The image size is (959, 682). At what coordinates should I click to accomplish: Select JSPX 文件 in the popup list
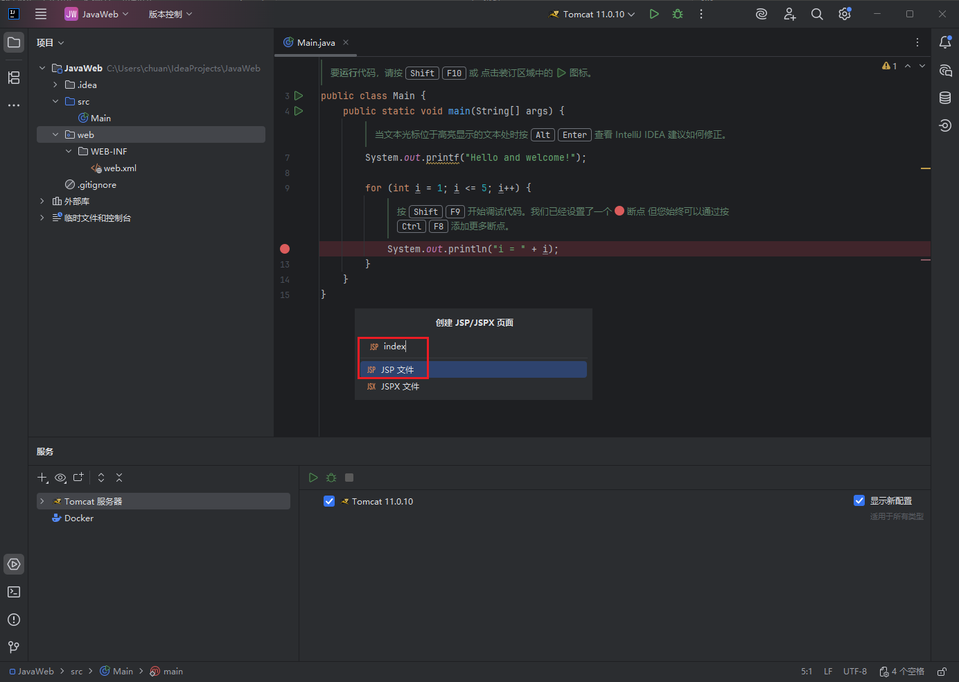473,386
